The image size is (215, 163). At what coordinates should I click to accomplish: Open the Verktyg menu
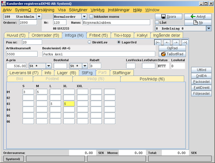click(97, 10)
